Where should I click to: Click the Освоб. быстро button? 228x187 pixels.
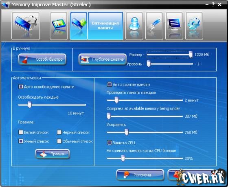42,59
